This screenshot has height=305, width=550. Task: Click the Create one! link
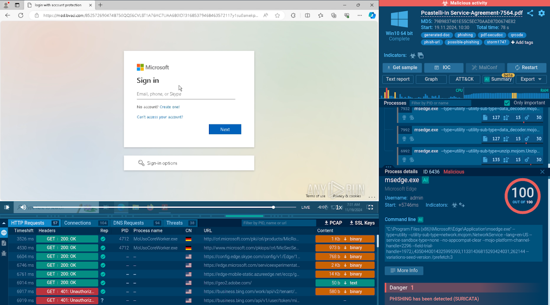[170, 107]
